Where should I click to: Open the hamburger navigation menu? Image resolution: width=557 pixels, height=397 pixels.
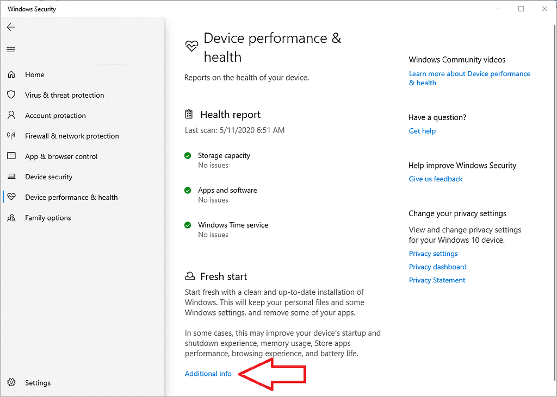click(x=11, y=49)
